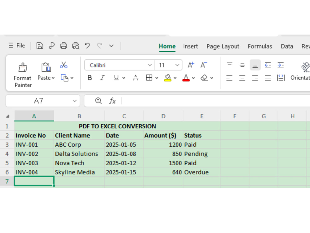Image resolution: width=310 pixels, height=233 pixels.
Task: Click the Copy icon
Action: tap(64, 78)
